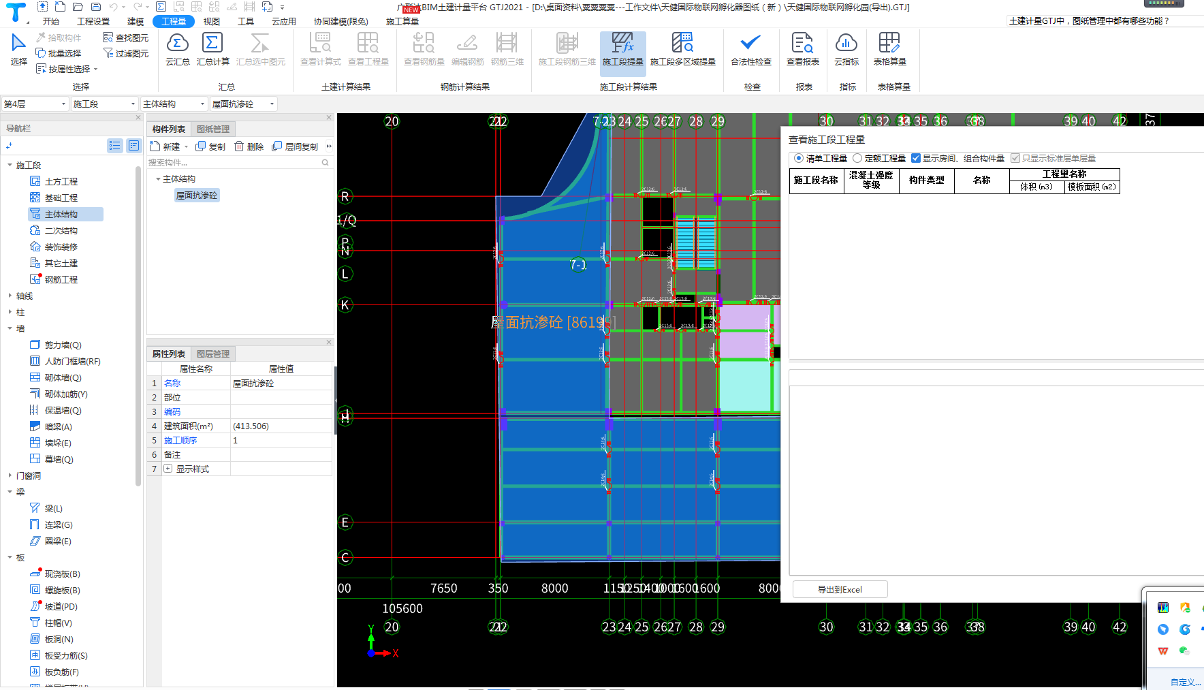
Task: Expand the 轴线 tree node
Action: click(x=10, y=296)
